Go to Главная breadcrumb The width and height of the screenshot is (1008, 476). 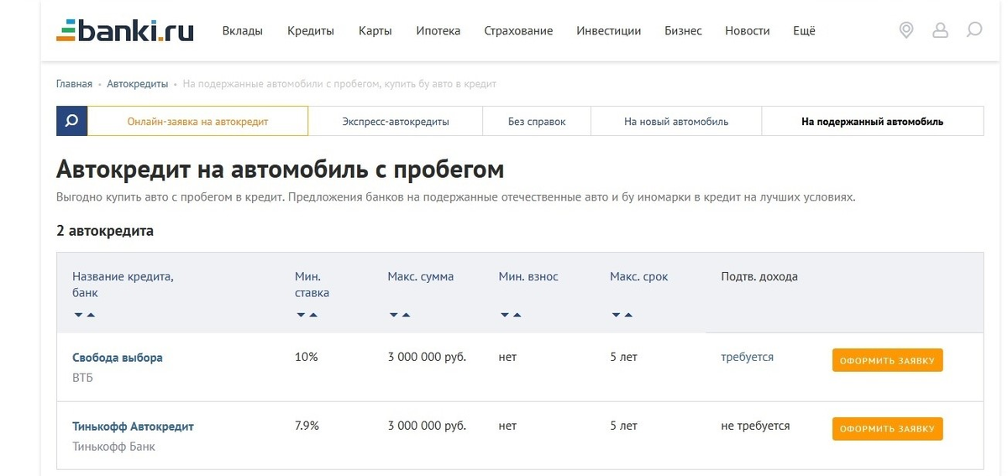75,84
